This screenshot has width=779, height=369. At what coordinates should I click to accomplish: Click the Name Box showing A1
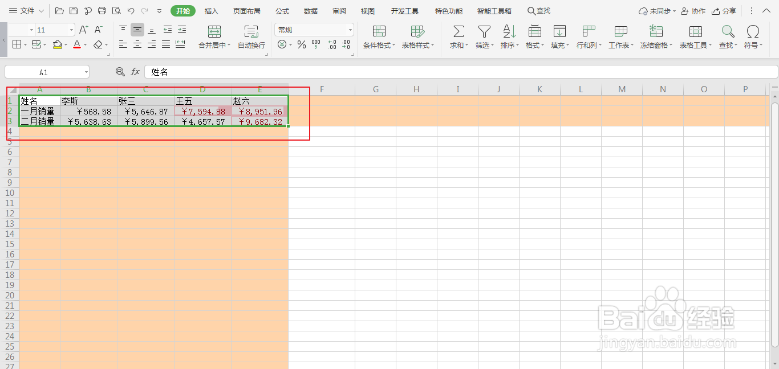pyautogui.click(x=47, y=72)
